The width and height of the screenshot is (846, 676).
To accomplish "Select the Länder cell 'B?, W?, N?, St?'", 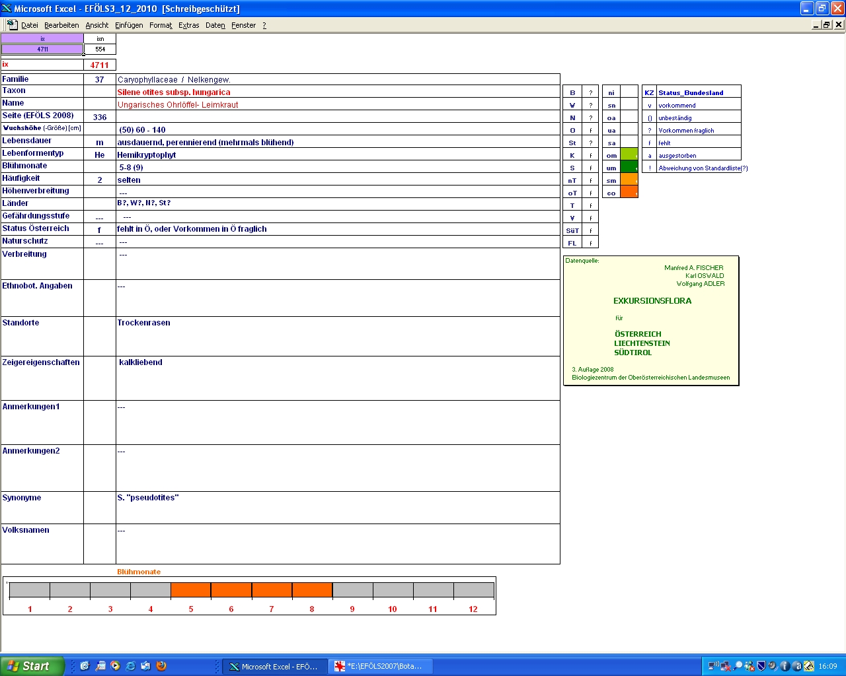I will click(x=338, y=203).
